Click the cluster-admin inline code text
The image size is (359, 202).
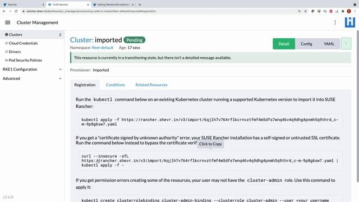pyautogui.click(x=264, y=180)
